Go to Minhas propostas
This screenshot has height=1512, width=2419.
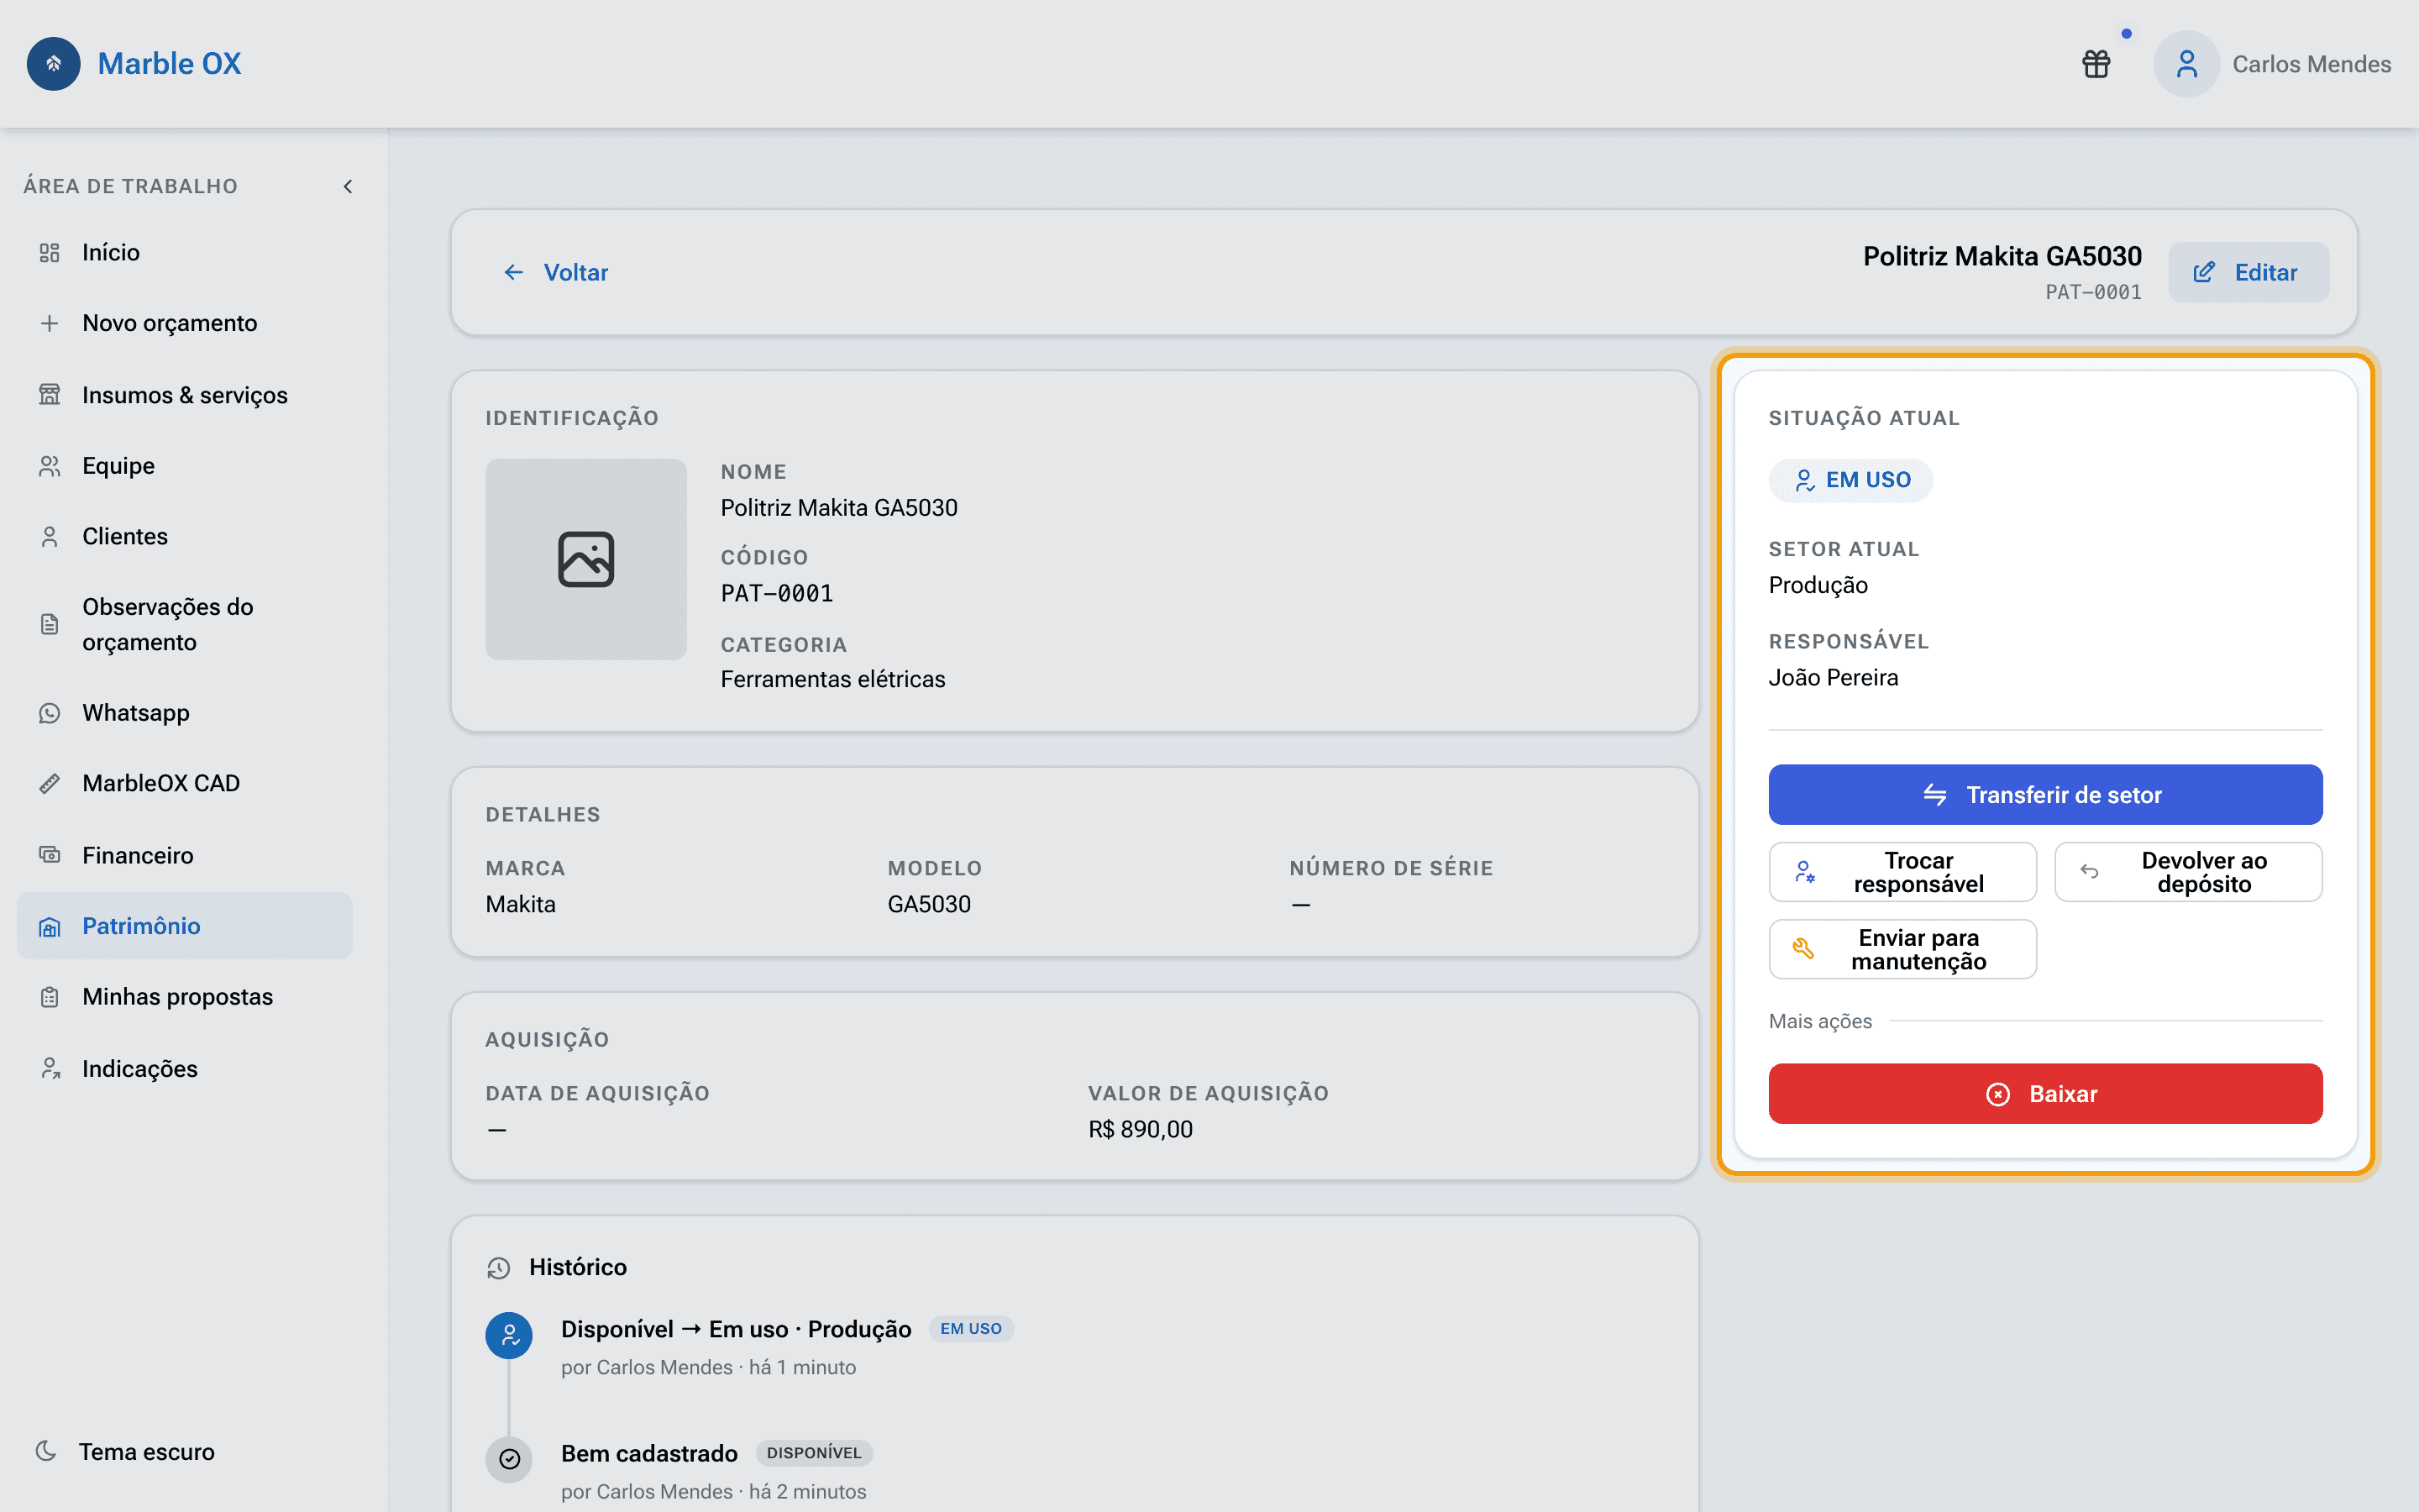[x=185, y=997]
